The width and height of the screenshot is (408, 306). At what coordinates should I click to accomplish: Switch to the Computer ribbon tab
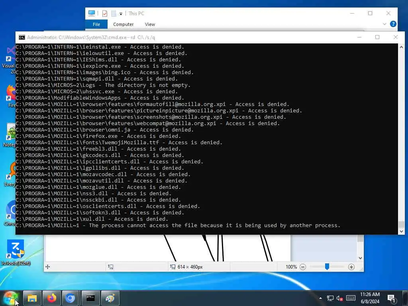[x=124, y=24]
